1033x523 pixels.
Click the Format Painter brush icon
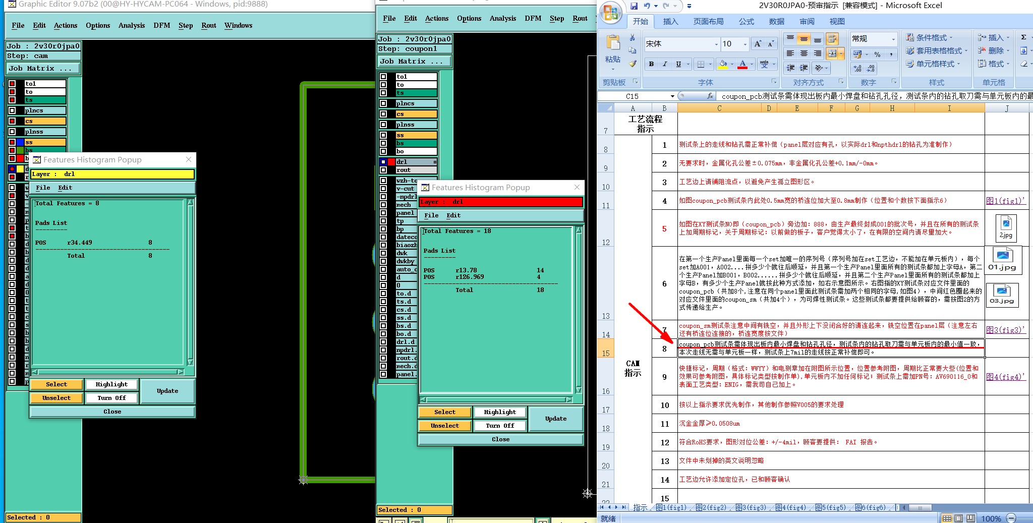633,64
